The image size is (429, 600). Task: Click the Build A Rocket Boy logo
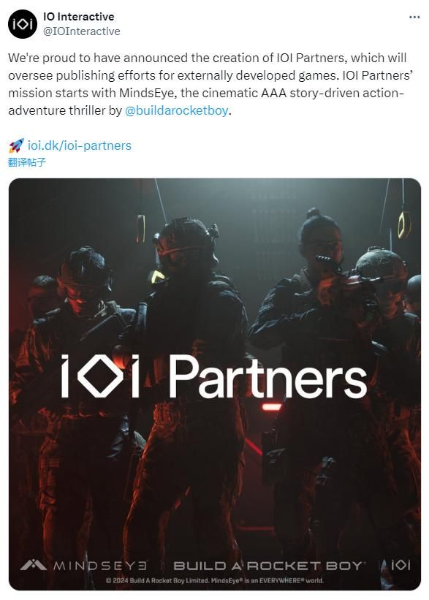pyautogui.click(x=270, y=565)
